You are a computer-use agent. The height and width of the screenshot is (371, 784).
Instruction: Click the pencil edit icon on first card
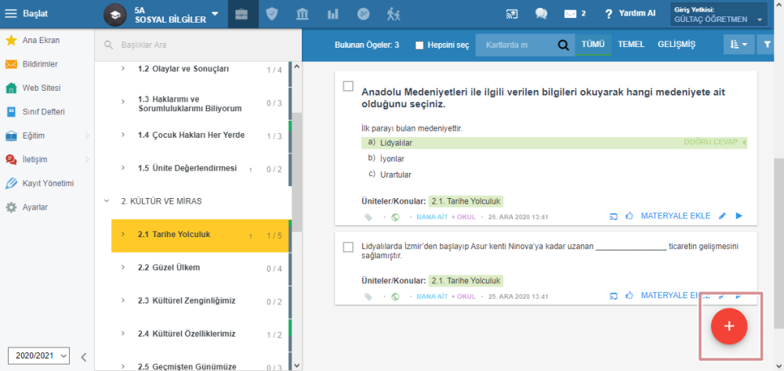[722, 216]
